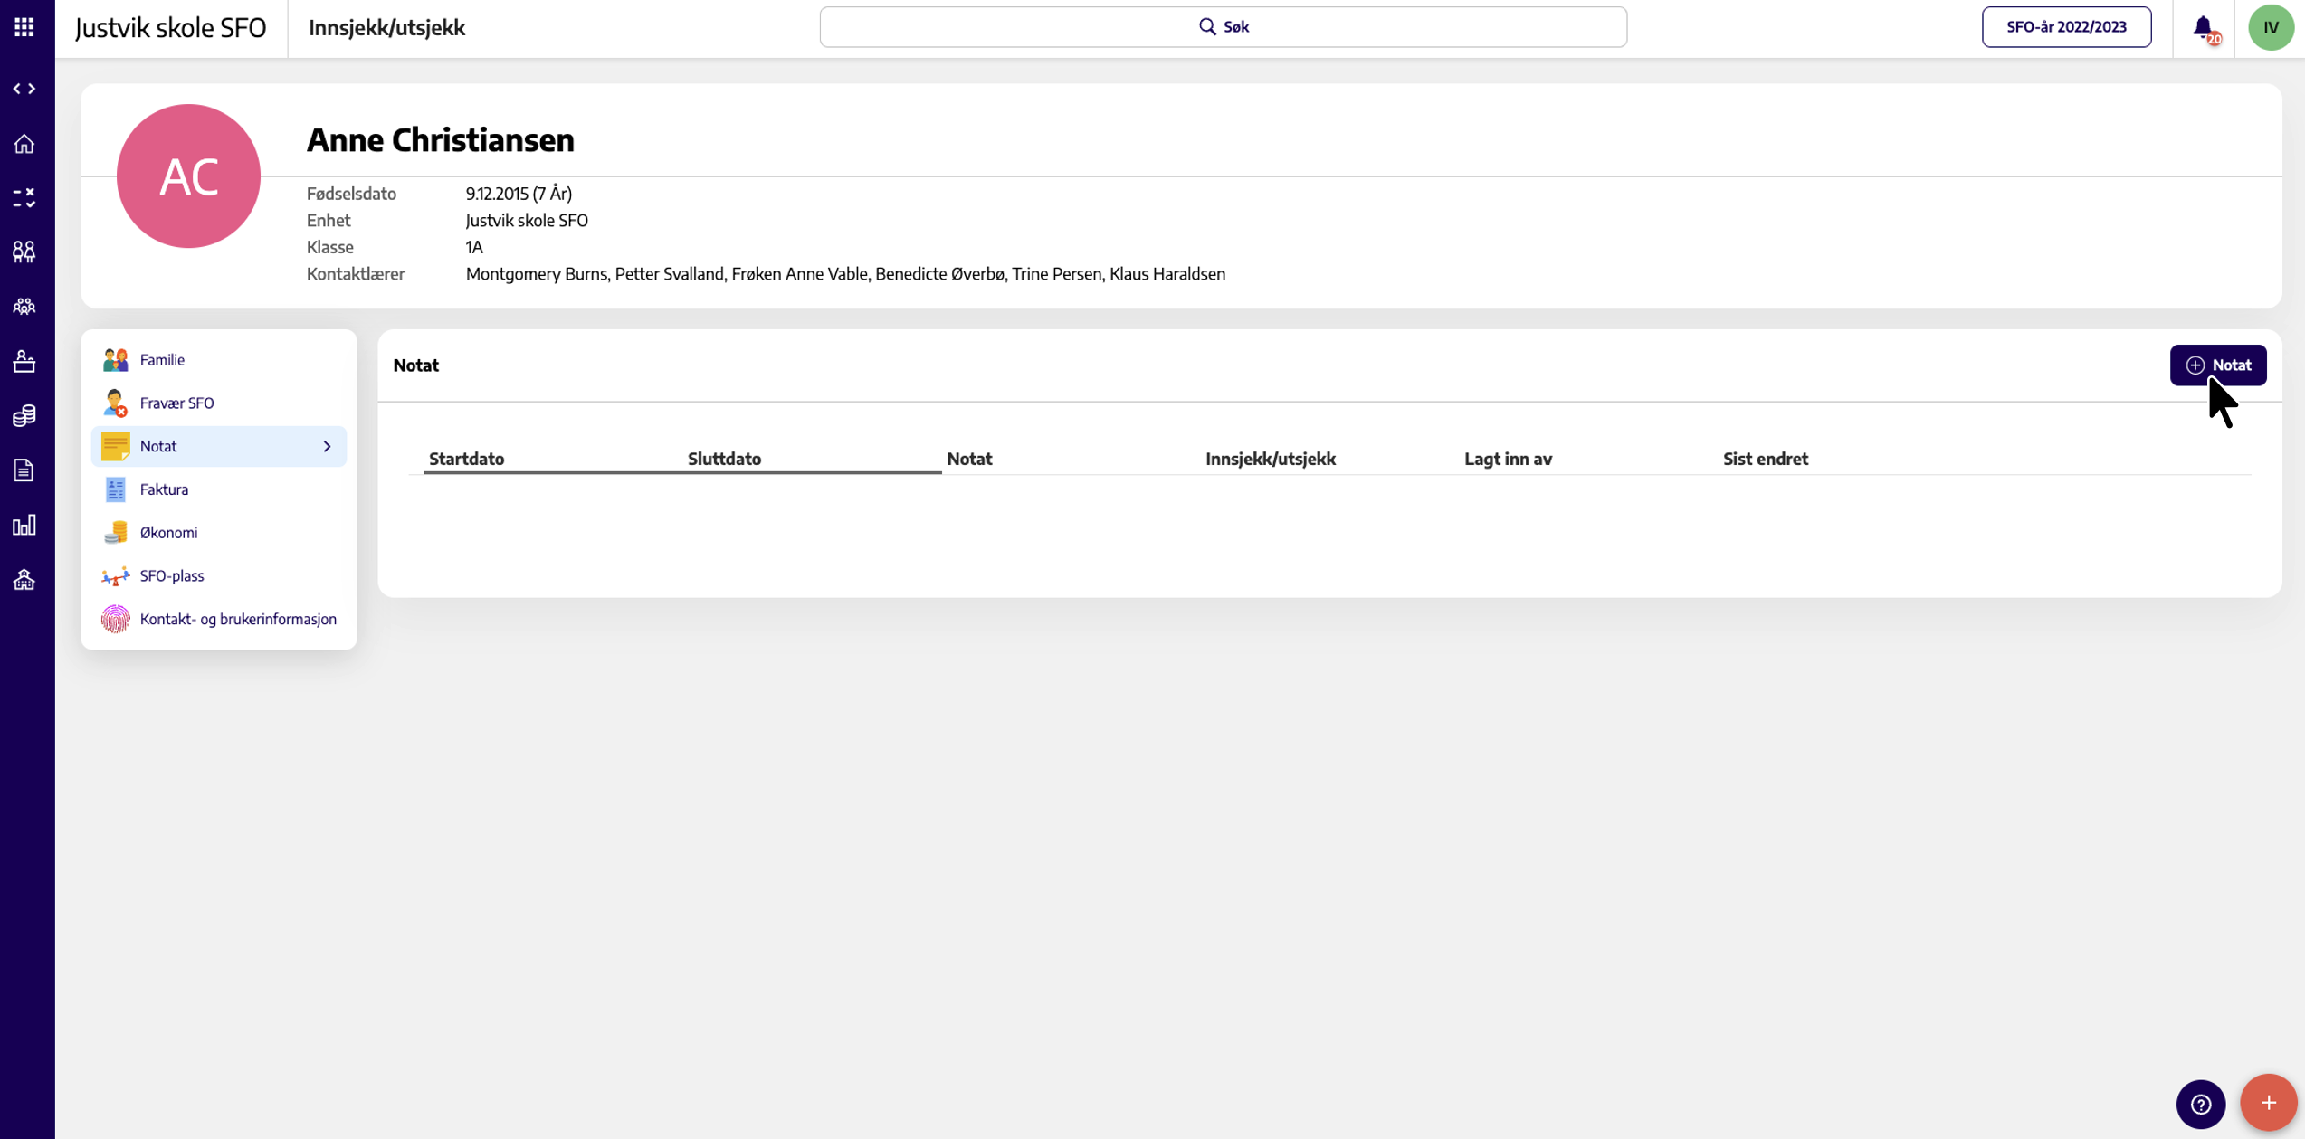Expand the Notat chevron in side menu
2305x1139 pixels.
(328, 447)
